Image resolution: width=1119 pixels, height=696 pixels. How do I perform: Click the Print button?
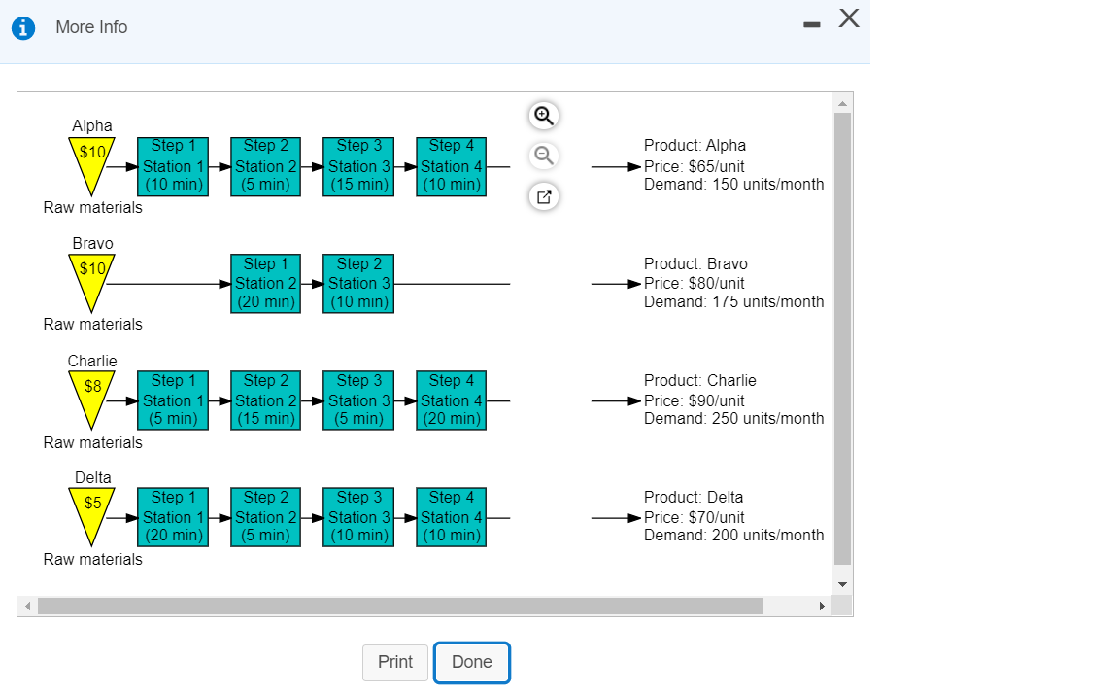pos(394,662)
